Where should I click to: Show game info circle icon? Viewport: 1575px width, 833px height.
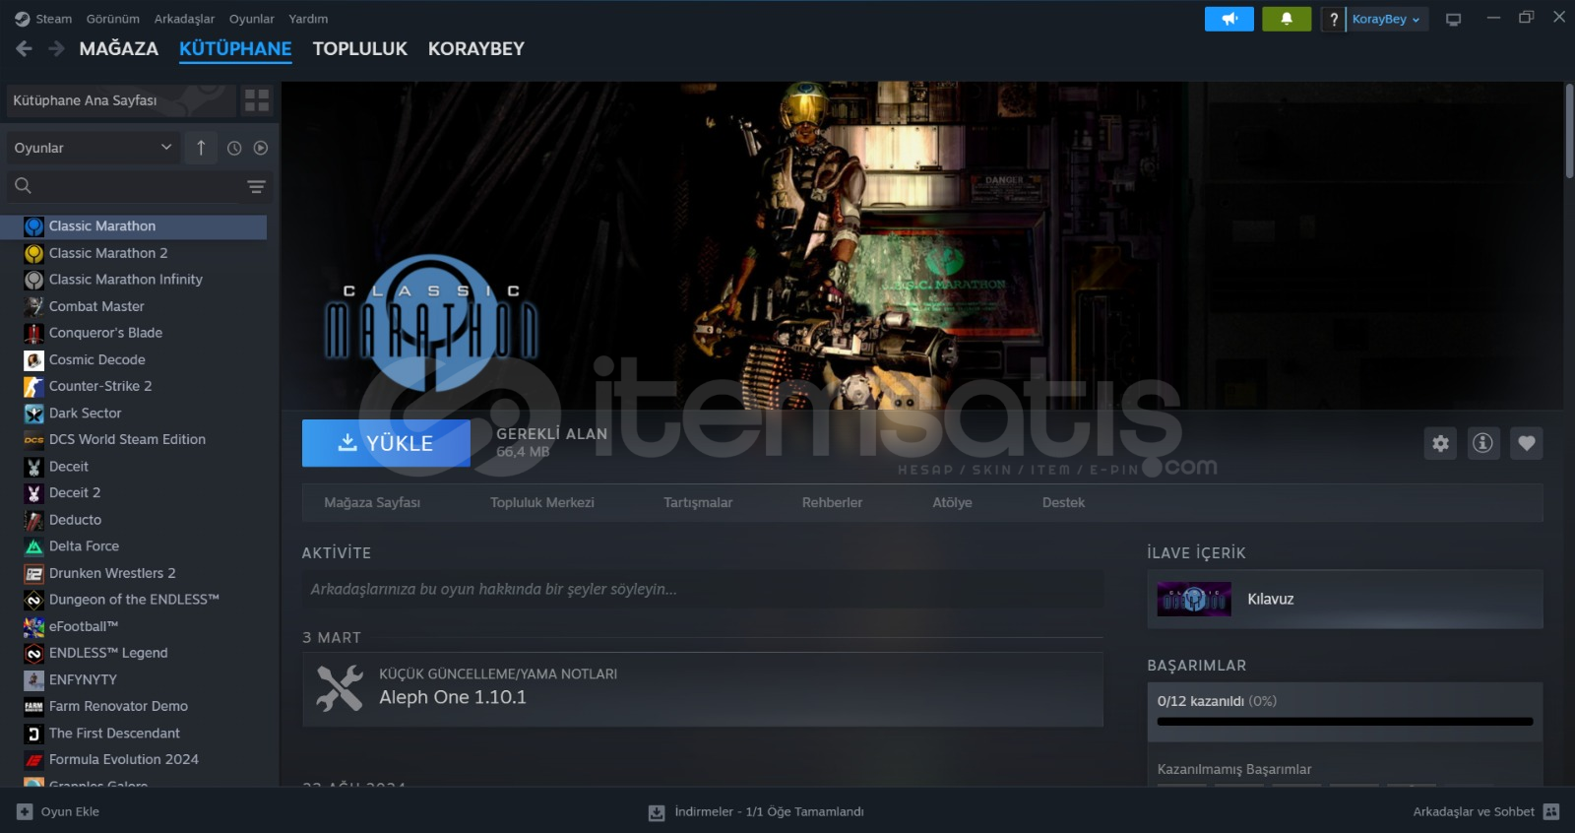pyautogui.click(x=1482, y=443)
